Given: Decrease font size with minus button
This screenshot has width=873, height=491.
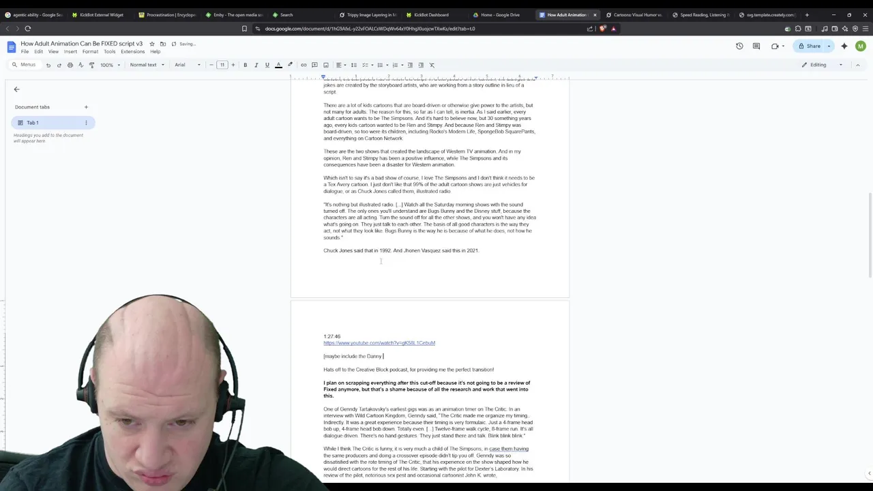Looking at the screenshot, I should 211,65.
